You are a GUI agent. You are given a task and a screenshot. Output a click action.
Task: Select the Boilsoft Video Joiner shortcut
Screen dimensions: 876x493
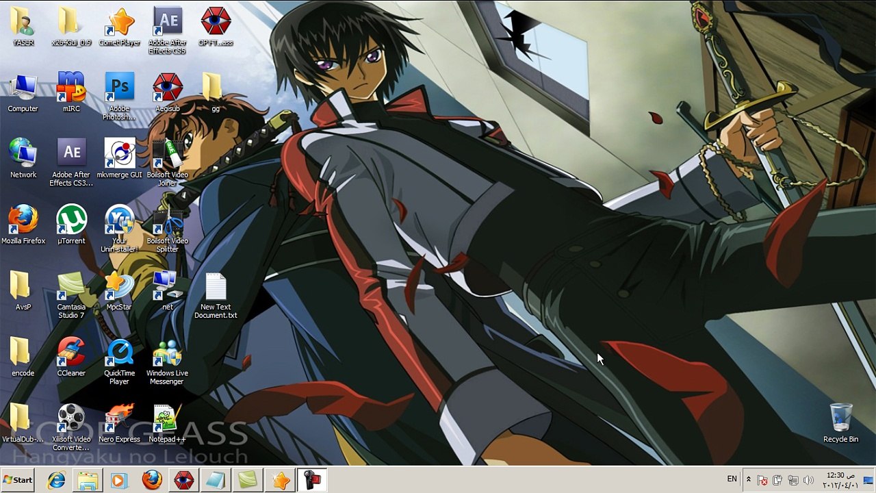coord(167,162)
